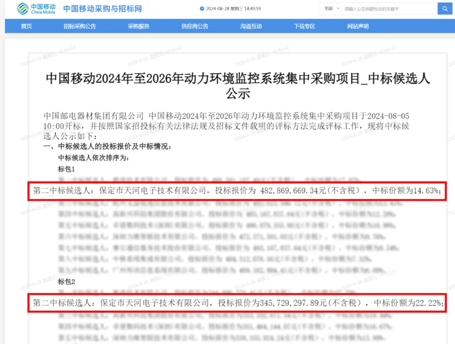Viewport: 455px width, 344px height.
Task: Open the 全部 category dropdown
Action: point(332,8)
